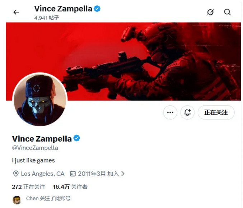
Task: Click verified badge beside header name
Action: click(97, 9)
